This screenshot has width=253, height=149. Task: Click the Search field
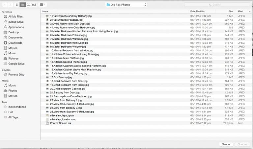click(216, 5)
